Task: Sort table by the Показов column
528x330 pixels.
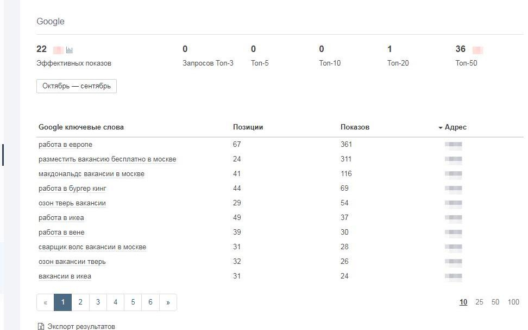Action: point(355,127)
